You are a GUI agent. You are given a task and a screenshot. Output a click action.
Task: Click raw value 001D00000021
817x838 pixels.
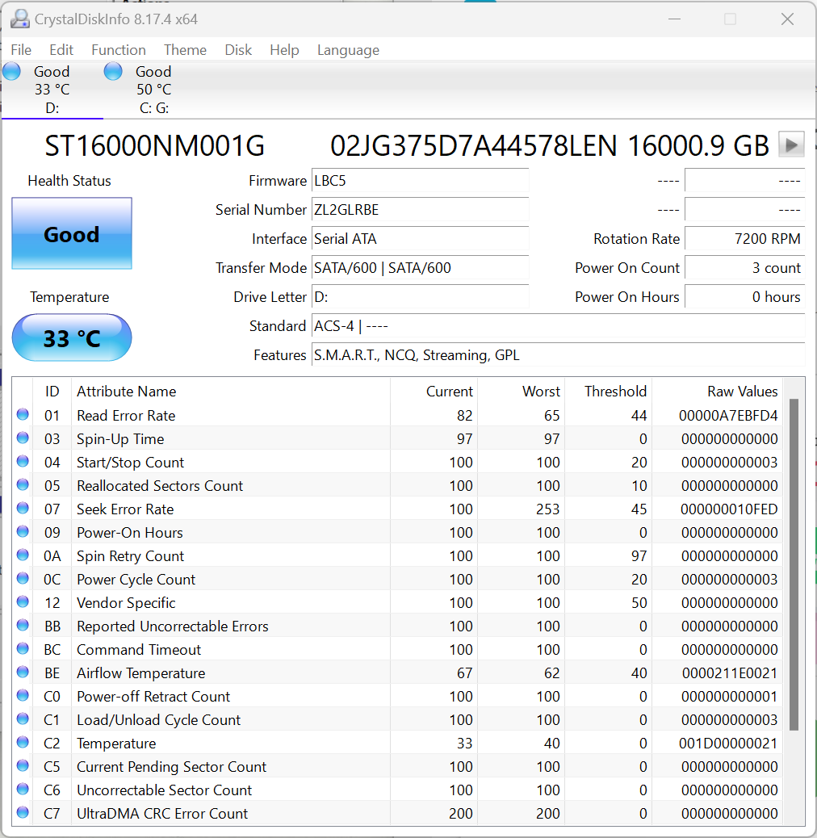[x=727, y=743]
